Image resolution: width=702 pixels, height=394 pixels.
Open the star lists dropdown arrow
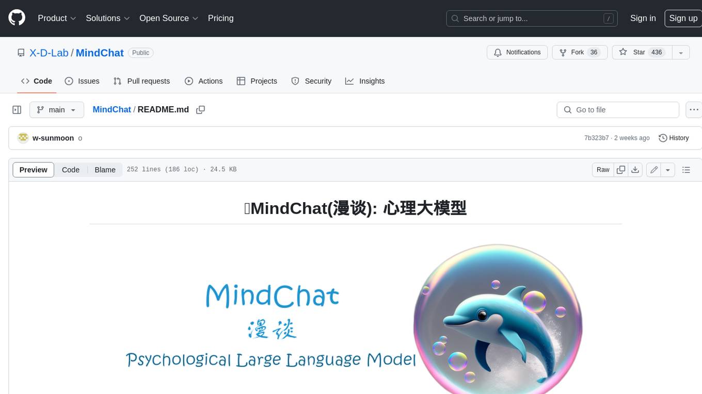point(681,53)
